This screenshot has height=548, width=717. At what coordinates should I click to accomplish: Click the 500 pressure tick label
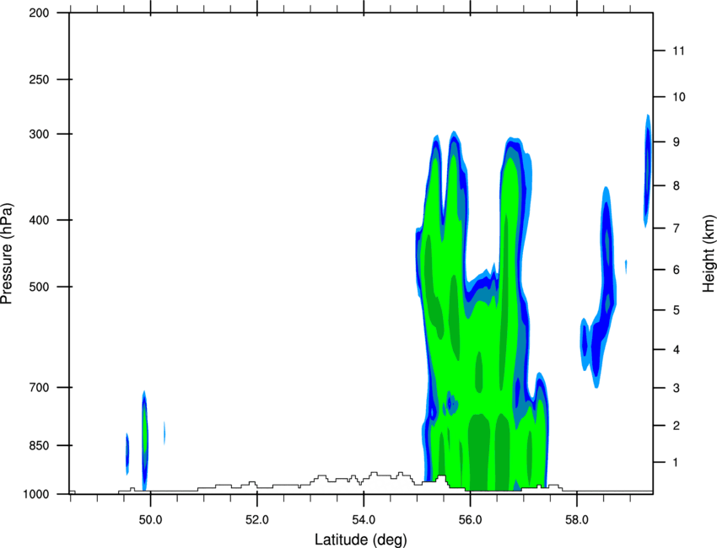(x=39, y=287)
